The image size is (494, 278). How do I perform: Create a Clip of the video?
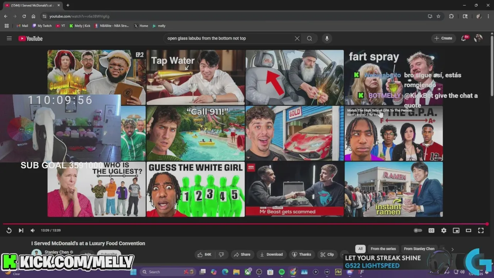[x=327, y=254]
